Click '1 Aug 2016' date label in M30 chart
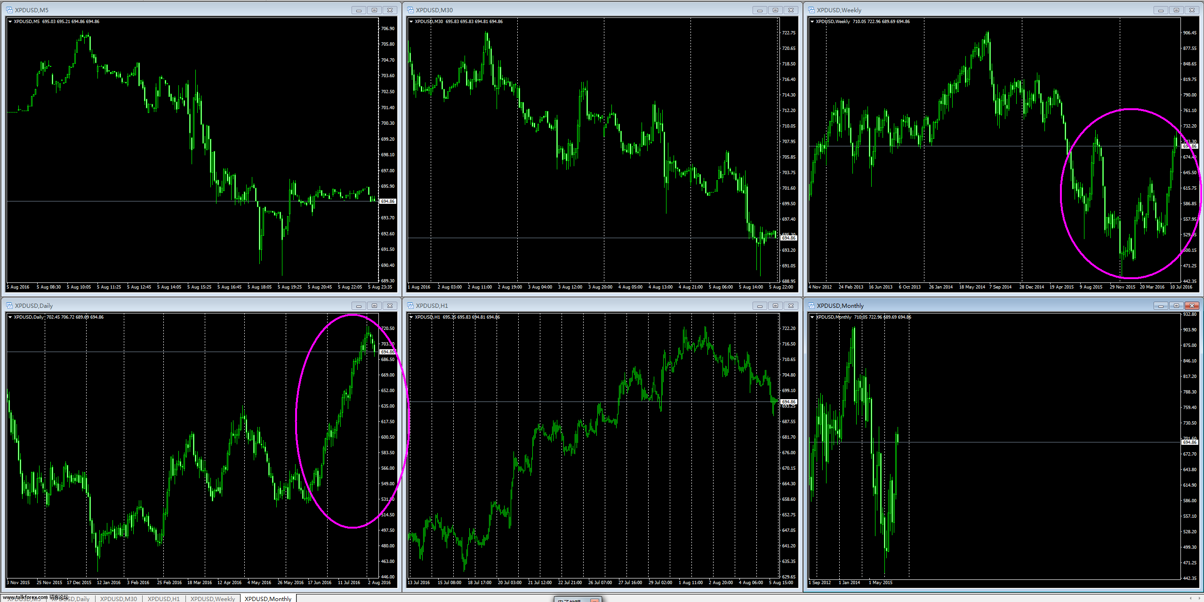This screenshot has height=602, width=1204. click(419, 287)
